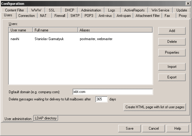Select the Attachment Filter tab
Screen dimensions: 192x136
(147, 16)
